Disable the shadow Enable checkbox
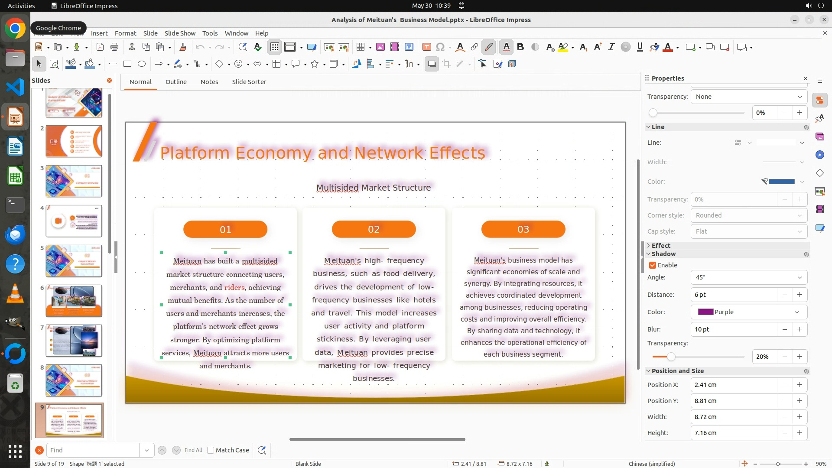This screenshot has height=468, width=832. coord(653,265)
